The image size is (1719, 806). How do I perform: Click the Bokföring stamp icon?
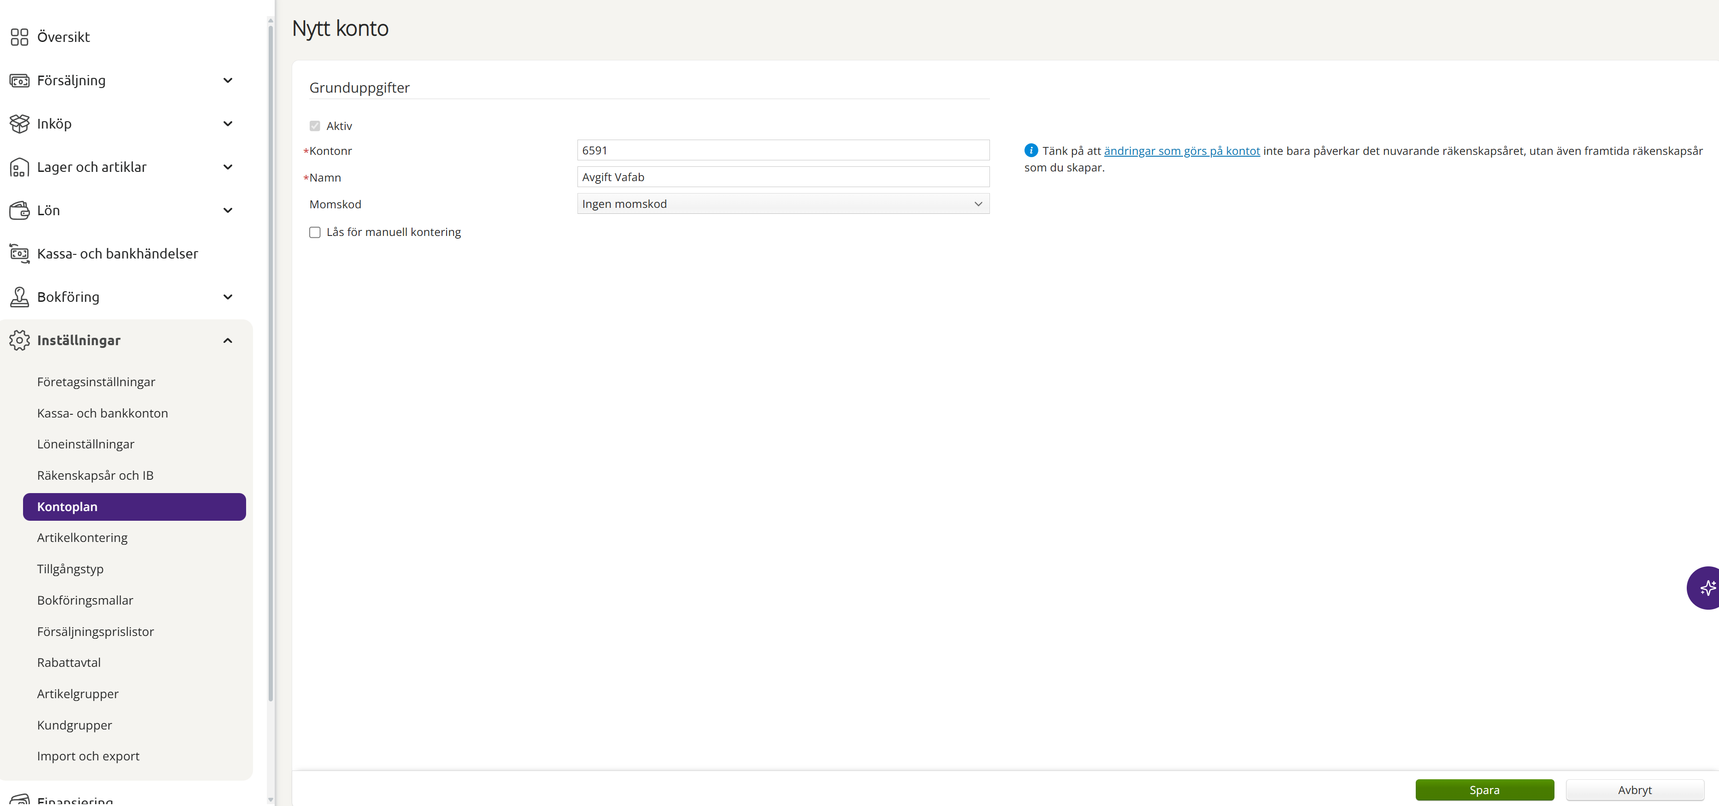(19, 297)
